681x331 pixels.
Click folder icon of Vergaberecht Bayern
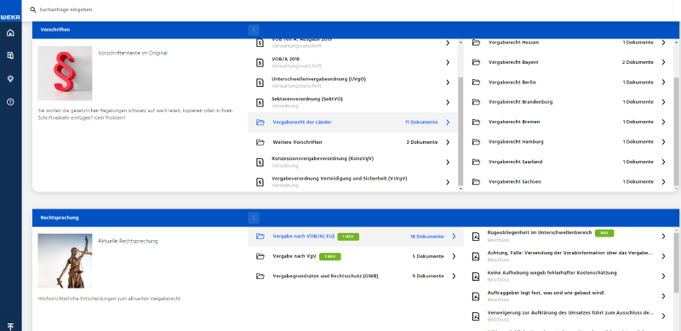pos(476,62)
